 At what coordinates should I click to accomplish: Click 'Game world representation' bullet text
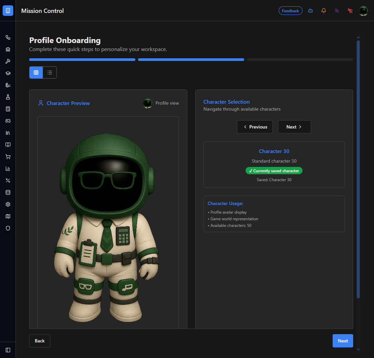[234, 219]
